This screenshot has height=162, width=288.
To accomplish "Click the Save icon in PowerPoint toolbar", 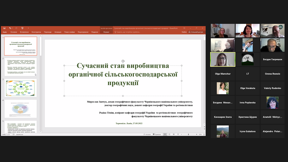I will [4, 28].
